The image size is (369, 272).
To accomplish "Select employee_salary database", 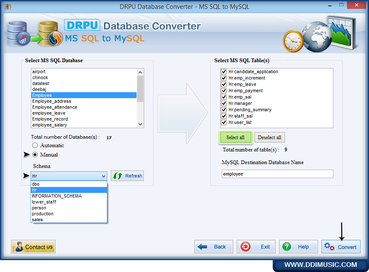I will point(84,125).
